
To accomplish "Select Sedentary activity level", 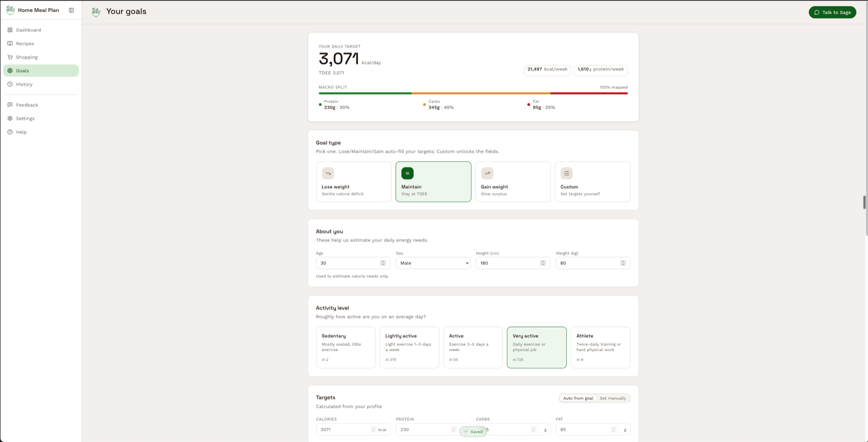I will 346,347.
